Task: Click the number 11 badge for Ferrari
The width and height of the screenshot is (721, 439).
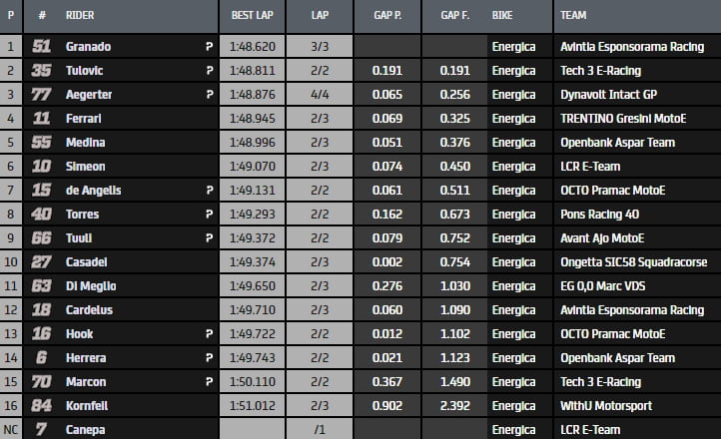Action: [42, 119]
